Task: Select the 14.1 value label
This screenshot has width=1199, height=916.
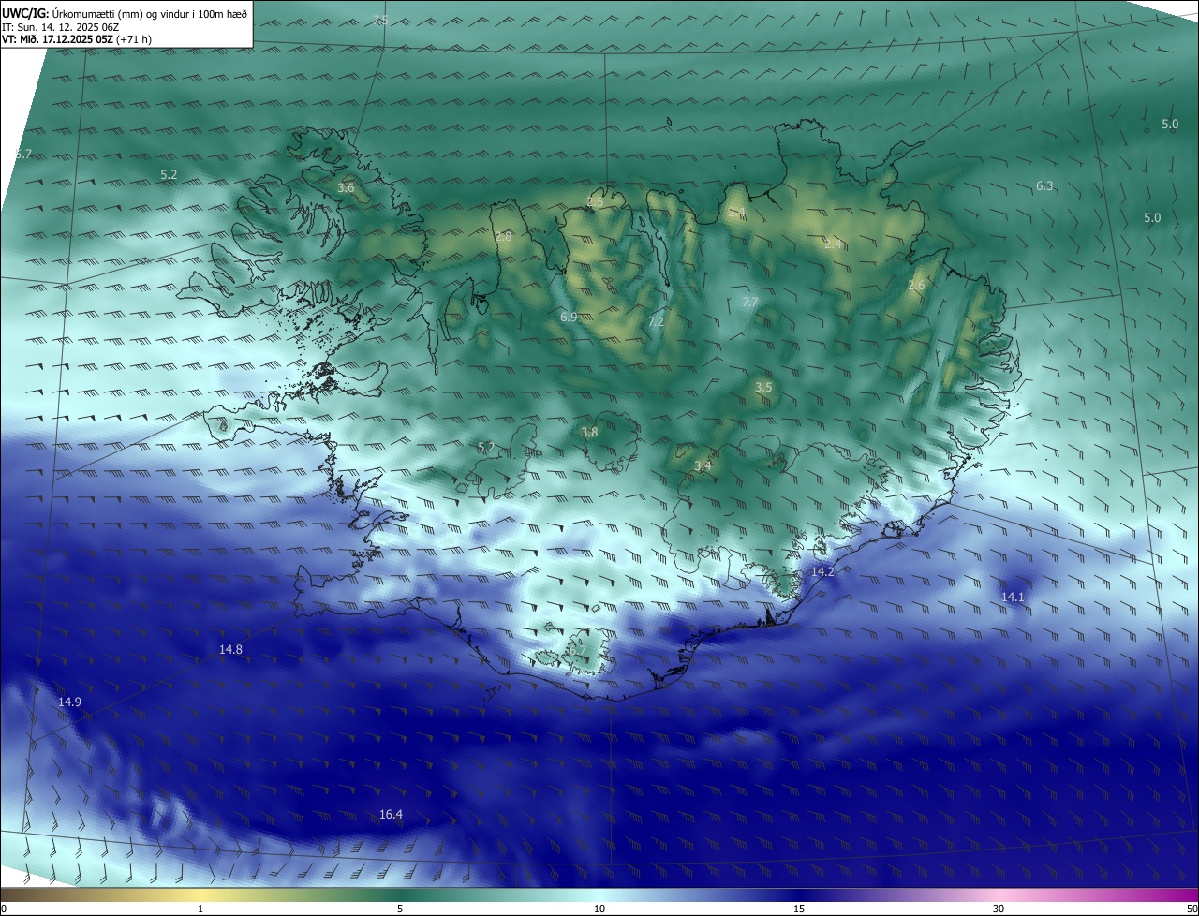Action: tap(1013, 598)
